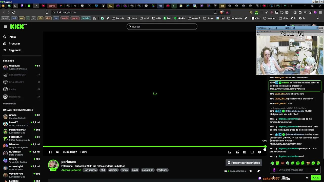Open the stream bookmark folder
This screenshot has width=324, height=182.
coord(208,18)
